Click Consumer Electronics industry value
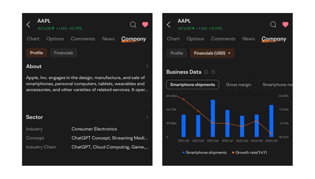315x179 pixels. click(94, 129)
